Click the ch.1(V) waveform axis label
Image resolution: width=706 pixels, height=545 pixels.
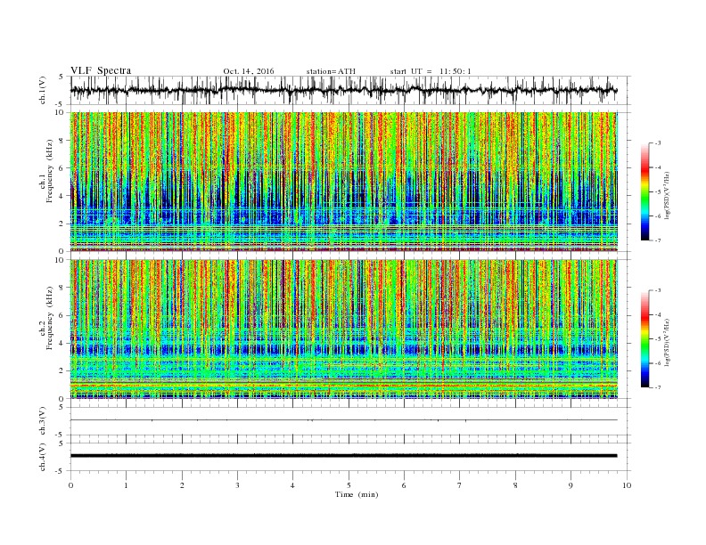click(x=43, y=90)
